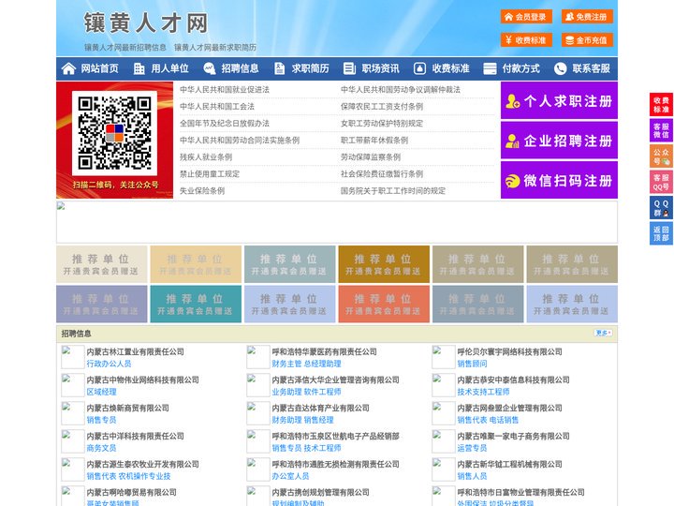Click the person icon on 个人求职注册

pyautogui.click(x=512, y=101)
